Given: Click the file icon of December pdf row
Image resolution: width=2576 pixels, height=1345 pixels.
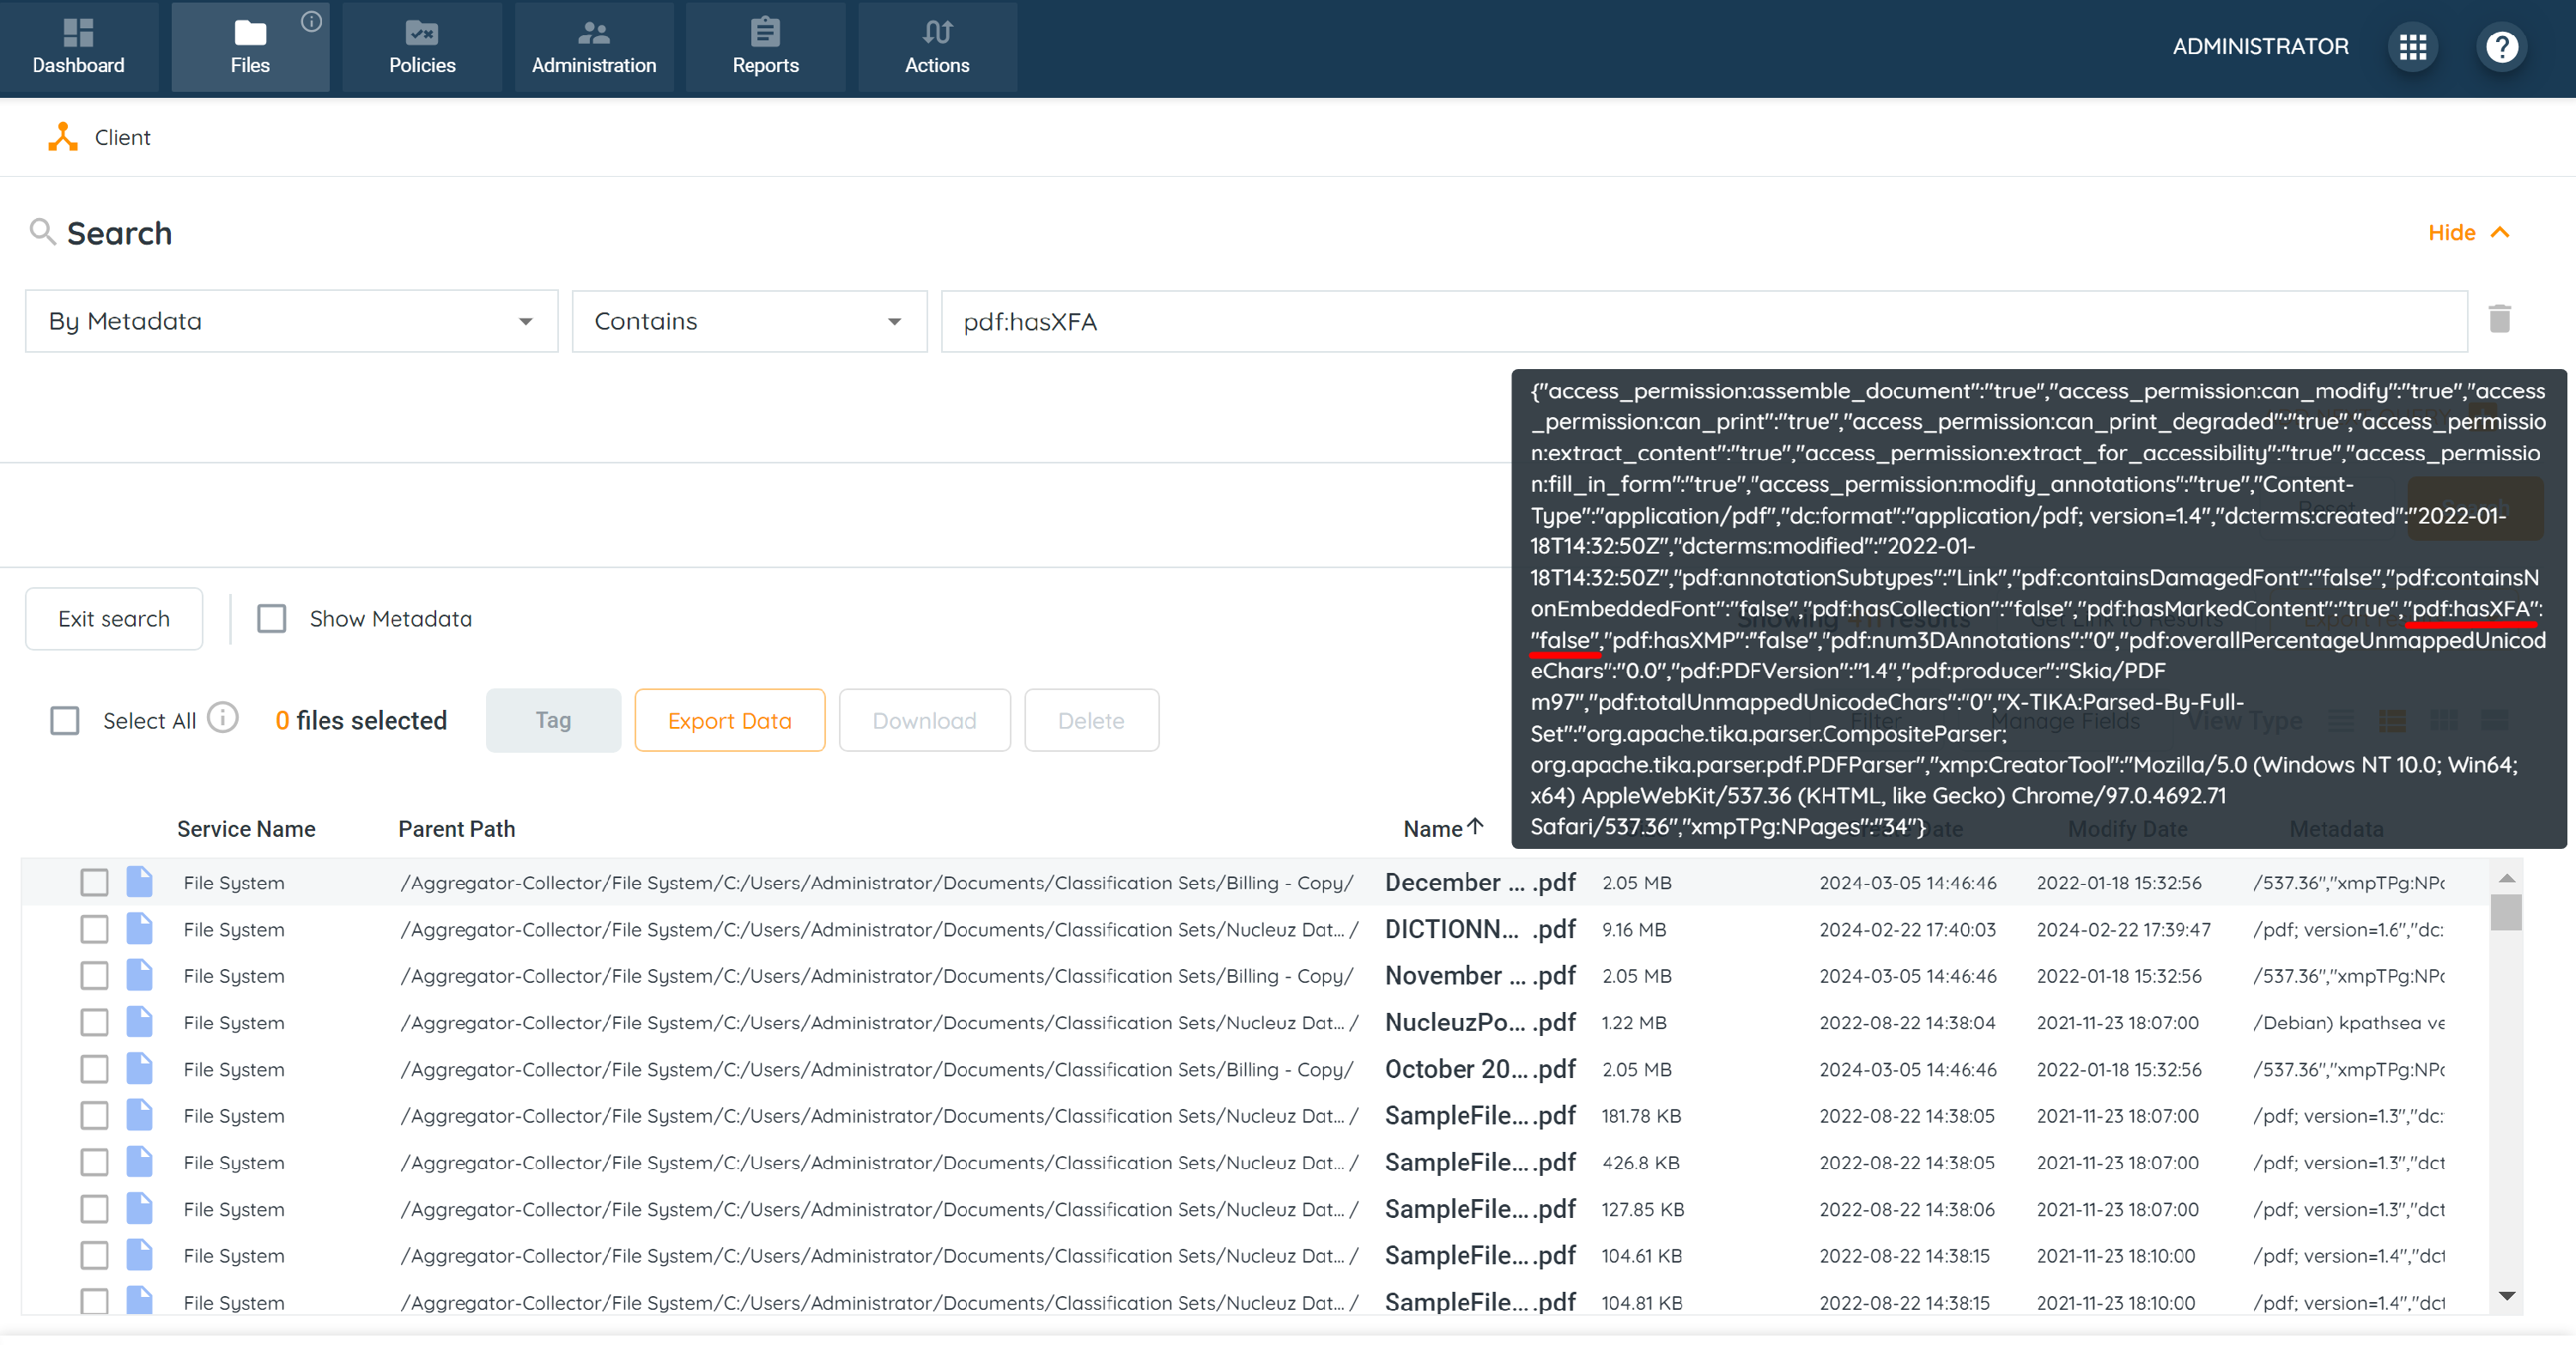Looking at the screenshot, I should 139,882.
